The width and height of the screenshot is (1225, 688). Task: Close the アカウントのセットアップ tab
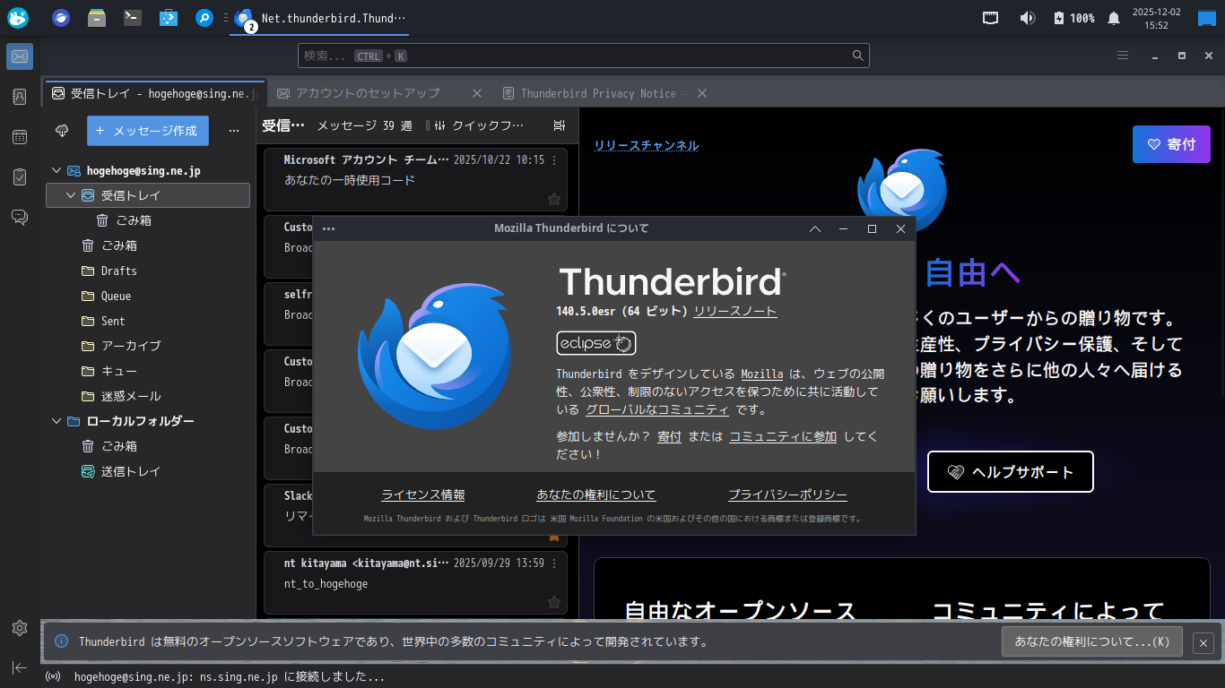(477, 93)
